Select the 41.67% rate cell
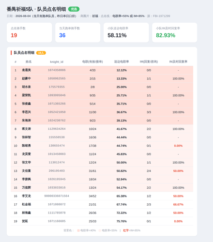 [122, 129]
